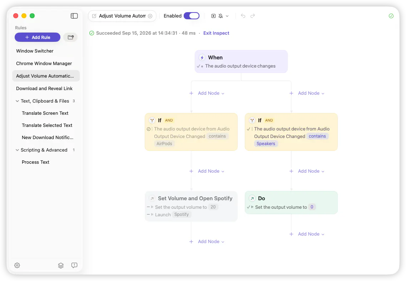406x281 pixels.
Task: Click the plus icon below the Do node
Action: tap(291, 234)
